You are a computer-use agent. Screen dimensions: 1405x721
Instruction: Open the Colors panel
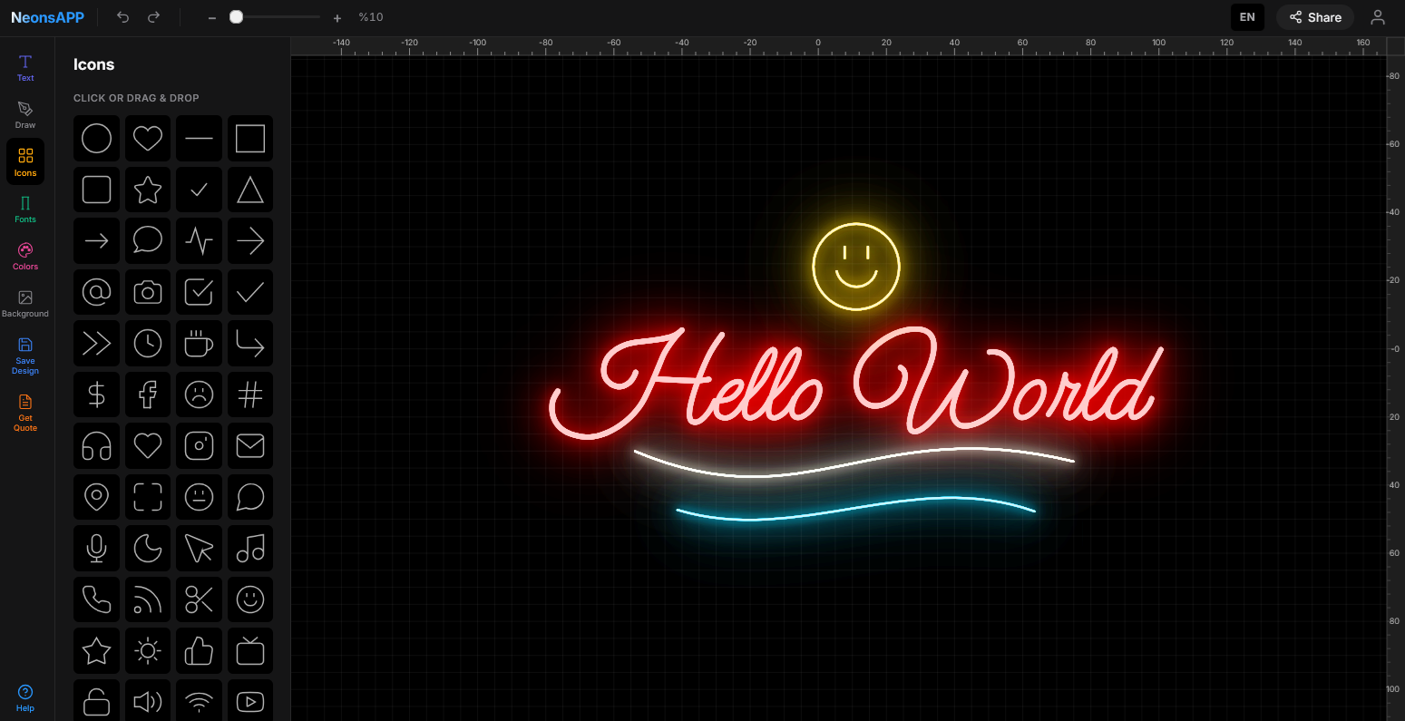[24, 255]
